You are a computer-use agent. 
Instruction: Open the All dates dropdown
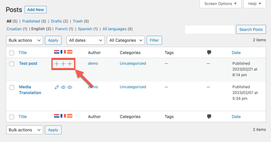(85, 40)
